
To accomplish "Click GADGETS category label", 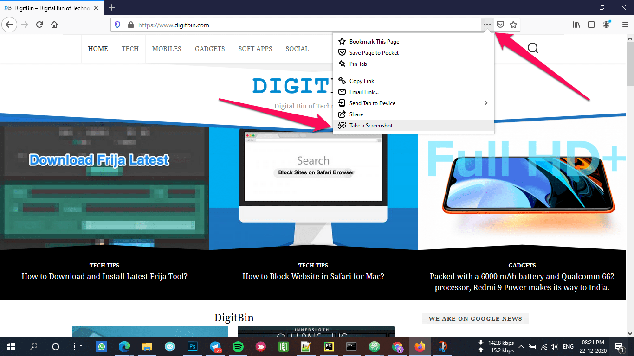I will (522, 266).
